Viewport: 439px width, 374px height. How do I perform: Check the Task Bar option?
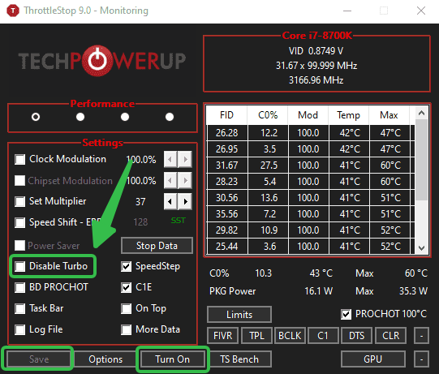point(19,309)
